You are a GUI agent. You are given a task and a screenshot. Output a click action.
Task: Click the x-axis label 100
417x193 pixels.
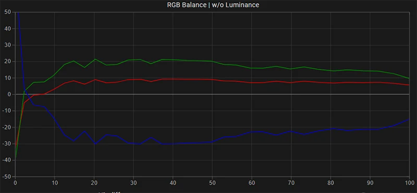pos(410,183)
